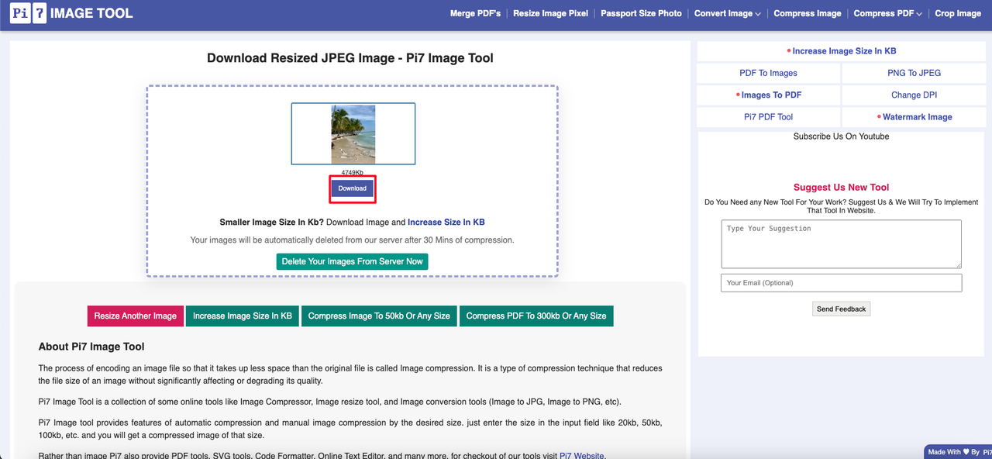The image size is (992, 459).
Task: Download the resized JPEG image
Action: click(x=353, y=188)
